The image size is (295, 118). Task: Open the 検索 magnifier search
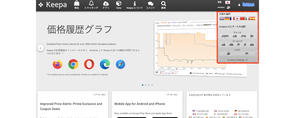pyautogui.click(x=163, y=5)
